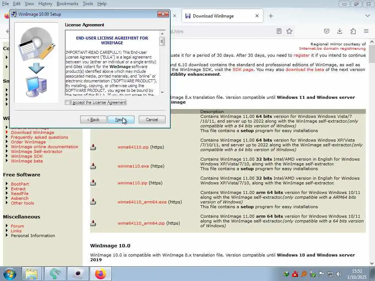Open the Other tools link
Viewport: 375px width, 281px height.
[22, 203]
